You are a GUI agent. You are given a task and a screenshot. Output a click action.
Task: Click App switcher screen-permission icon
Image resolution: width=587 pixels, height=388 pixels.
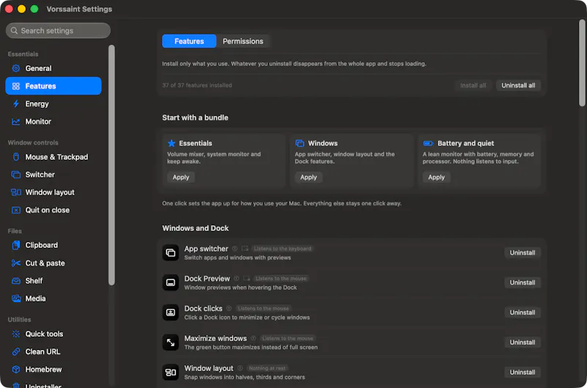pos(245,249)
